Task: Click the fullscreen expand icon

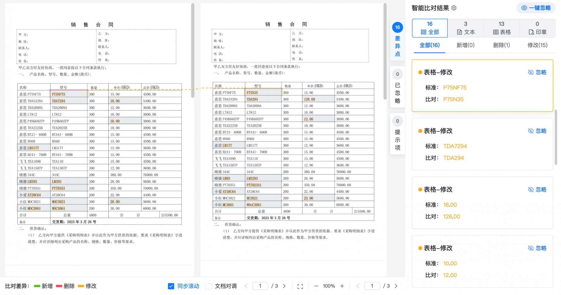Action: 300,286
